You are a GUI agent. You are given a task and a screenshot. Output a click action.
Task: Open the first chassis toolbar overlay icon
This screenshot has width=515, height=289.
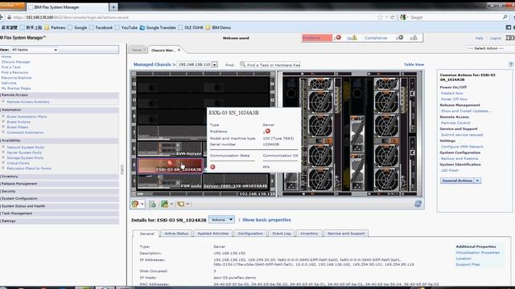coord(135,204)
